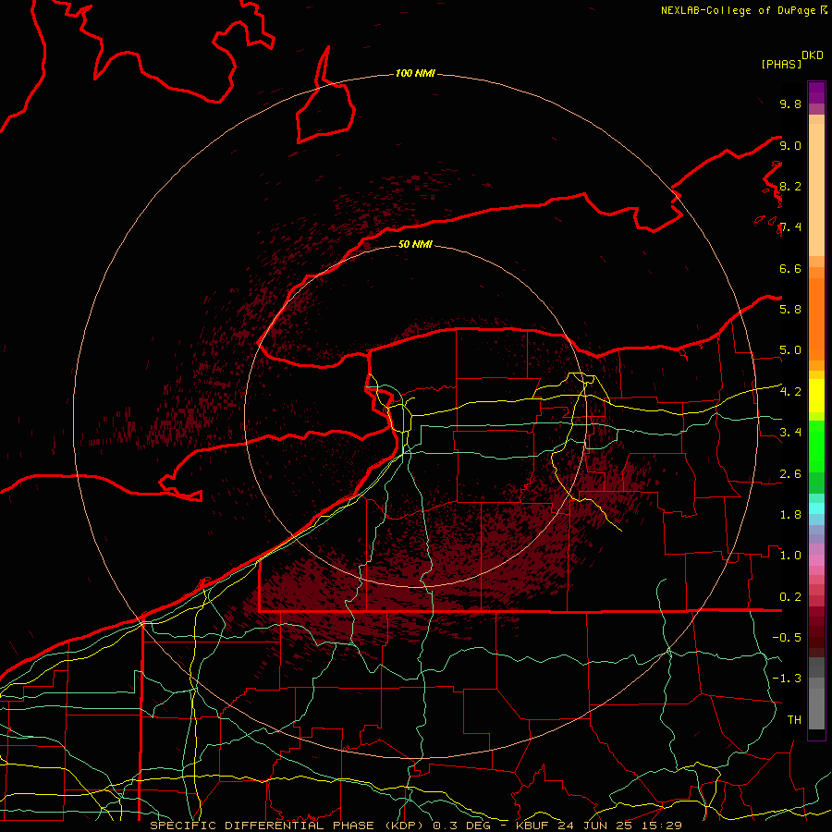This screenshot has height=832, width=832.
Task: Click the 50 NMI range ring label
Action: 415,244
